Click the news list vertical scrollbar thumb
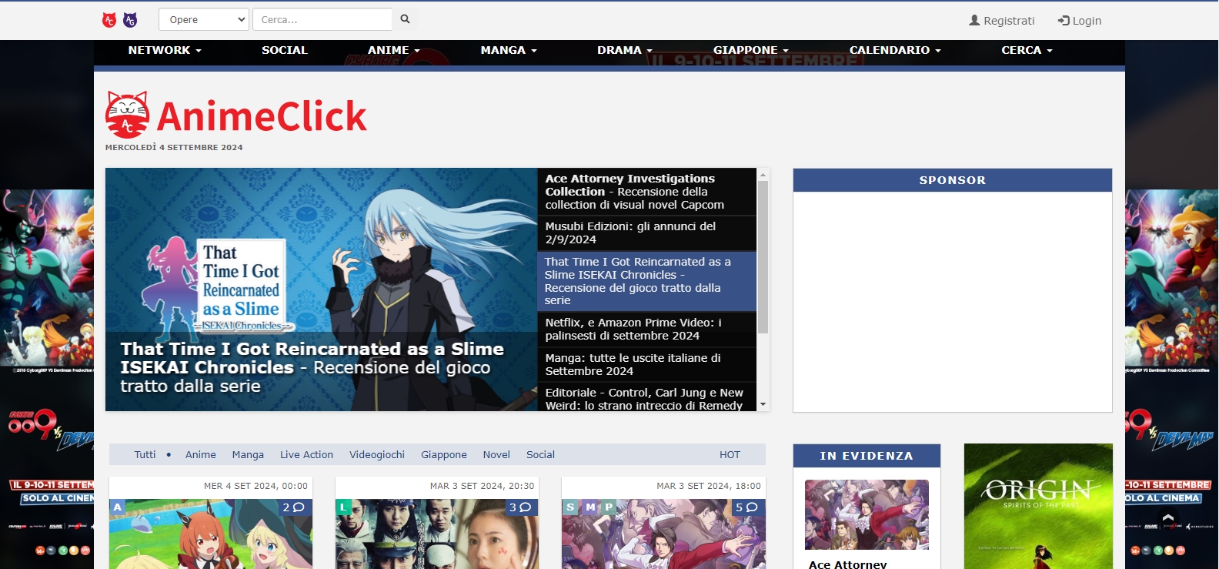1219x569 pixels. pyautogui.click(x=763, y=257)
